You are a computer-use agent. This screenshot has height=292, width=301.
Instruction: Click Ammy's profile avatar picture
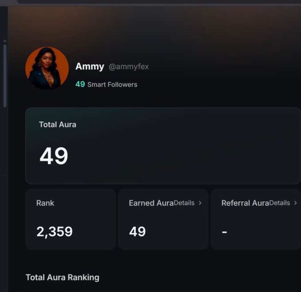(x=47, y=68)
